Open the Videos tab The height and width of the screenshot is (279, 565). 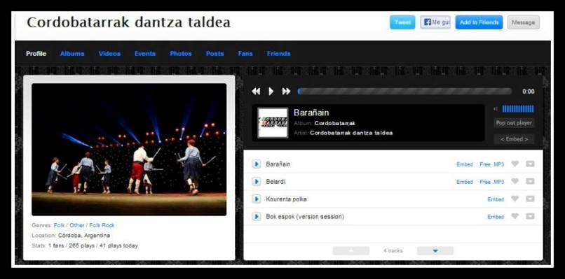click(x=109, y=54)
